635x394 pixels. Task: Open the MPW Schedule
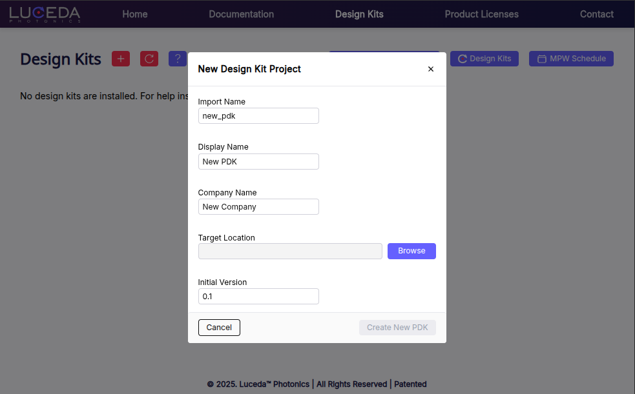[571, 58]
